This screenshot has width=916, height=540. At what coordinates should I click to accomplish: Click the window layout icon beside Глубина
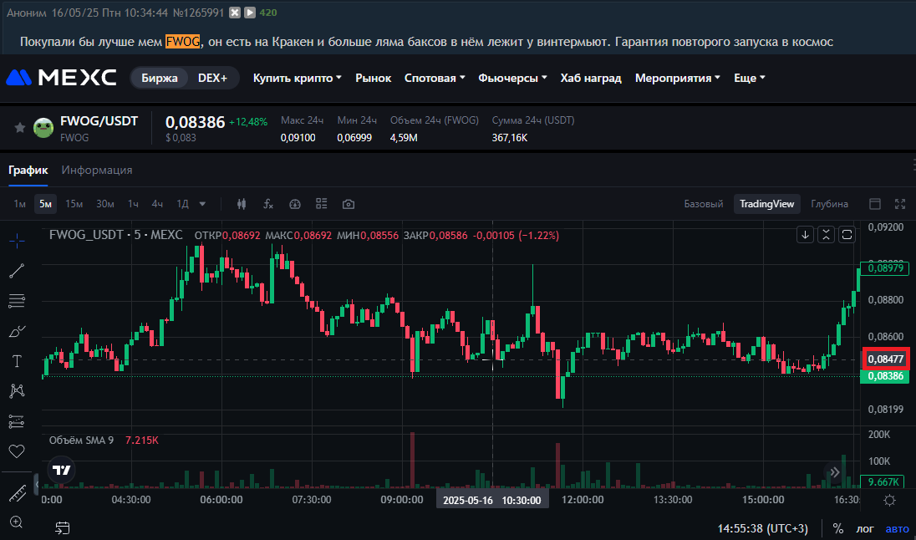pos(875,204)
